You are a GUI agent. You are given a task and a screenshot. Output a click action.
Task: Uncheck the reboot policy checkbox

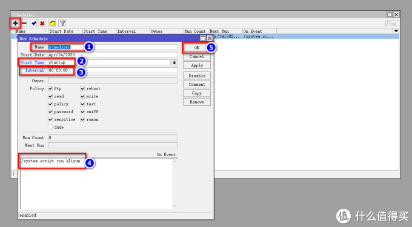[82, 88]
